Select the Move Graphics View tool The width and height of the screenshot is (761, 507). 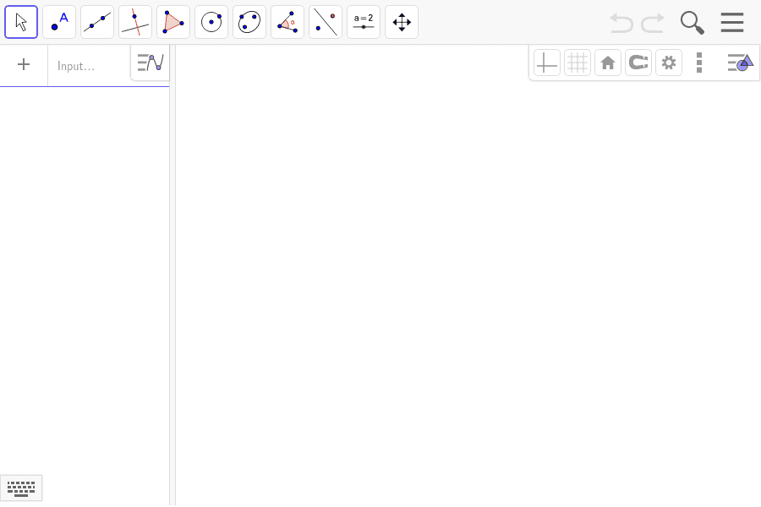point(402,22)
